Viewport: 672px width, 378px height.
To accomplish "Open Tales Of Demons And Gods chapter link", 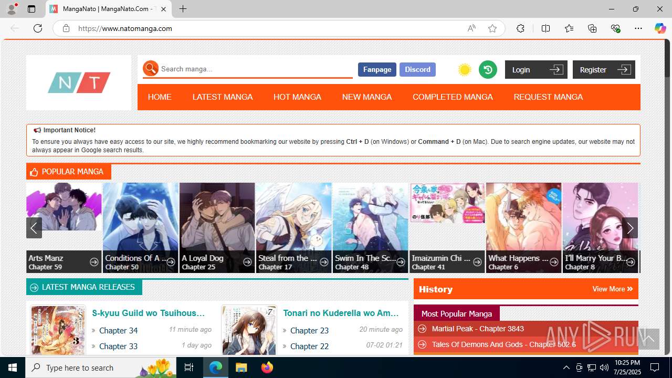I will pyautogui.click(x=503, y=344).
